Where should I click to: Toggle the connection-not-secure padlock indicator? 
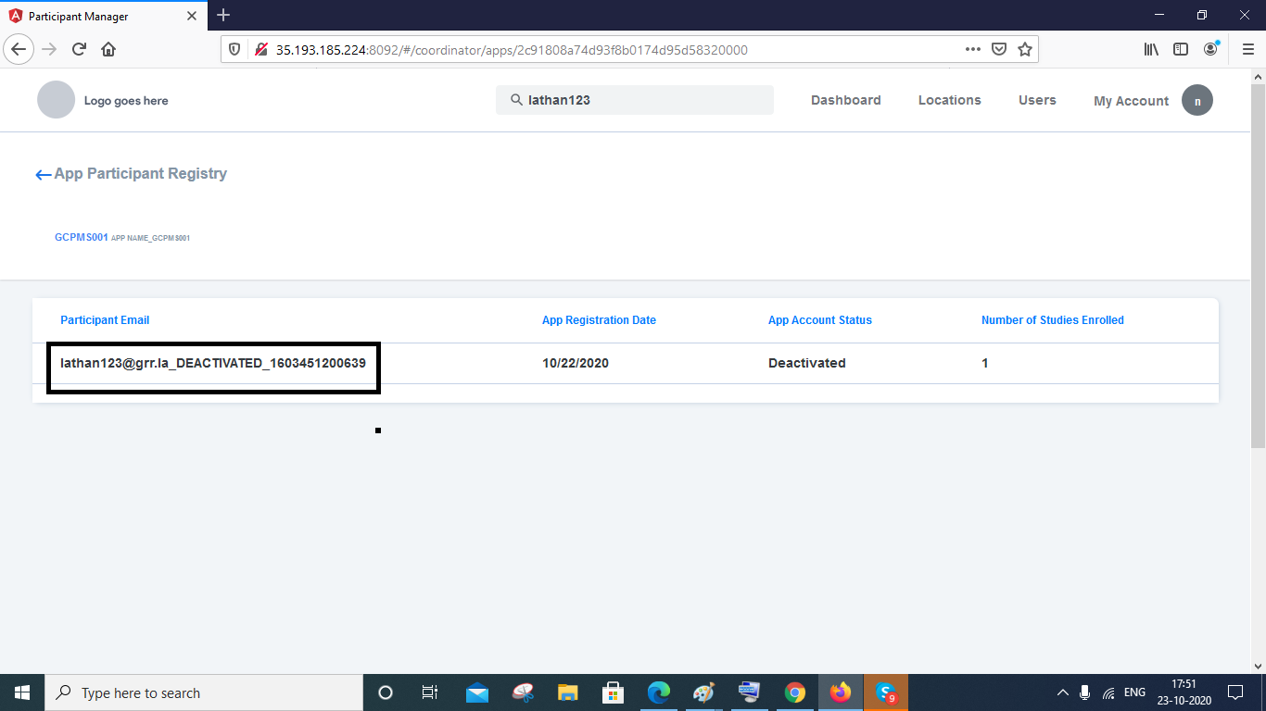pos(262,48)
